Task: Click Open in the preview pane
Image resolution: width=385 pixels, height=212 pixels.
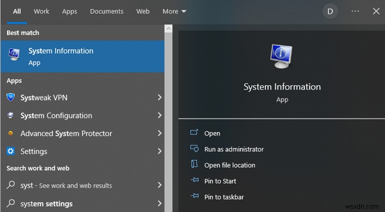Action: click(x=212, y=133)
